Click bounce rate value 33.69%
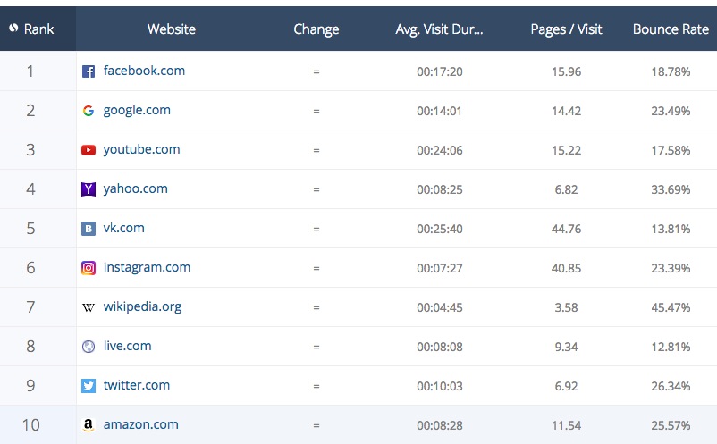 click(671, 189)
